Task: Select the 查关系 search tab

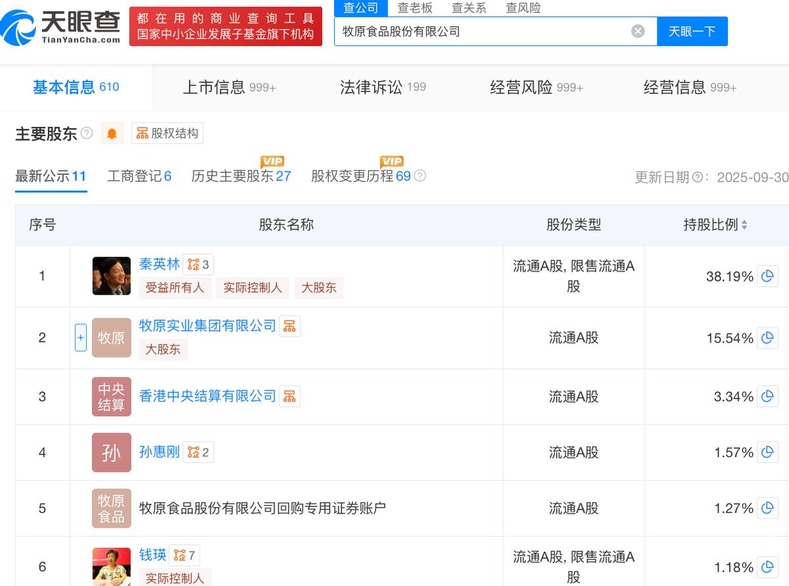Action: tap(469, 8)
